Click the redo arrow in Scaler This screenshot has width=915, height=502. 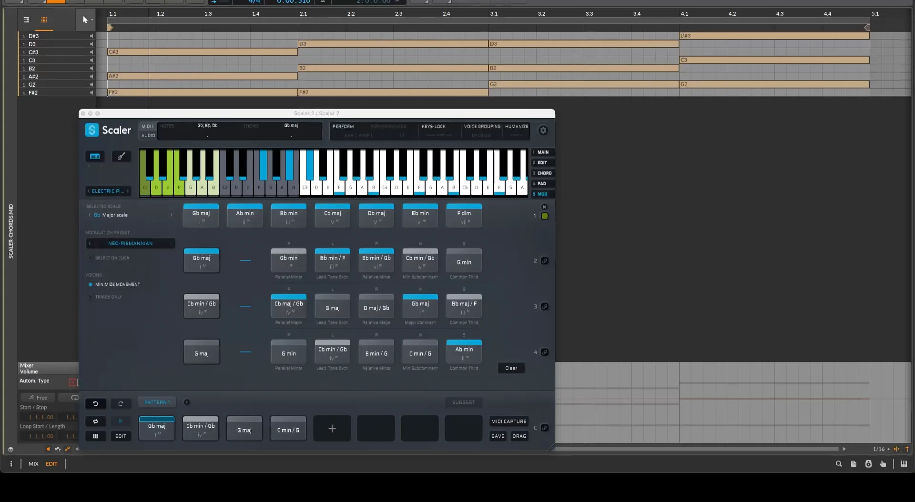121,403
